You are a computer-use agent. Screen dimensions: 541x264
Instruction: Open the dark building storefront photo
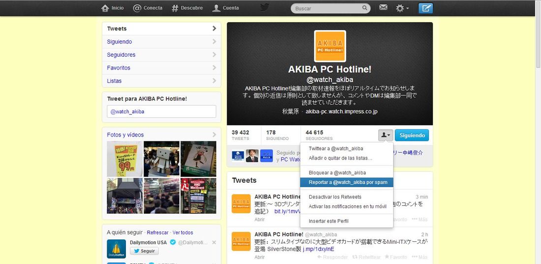(x=124, y=196)
